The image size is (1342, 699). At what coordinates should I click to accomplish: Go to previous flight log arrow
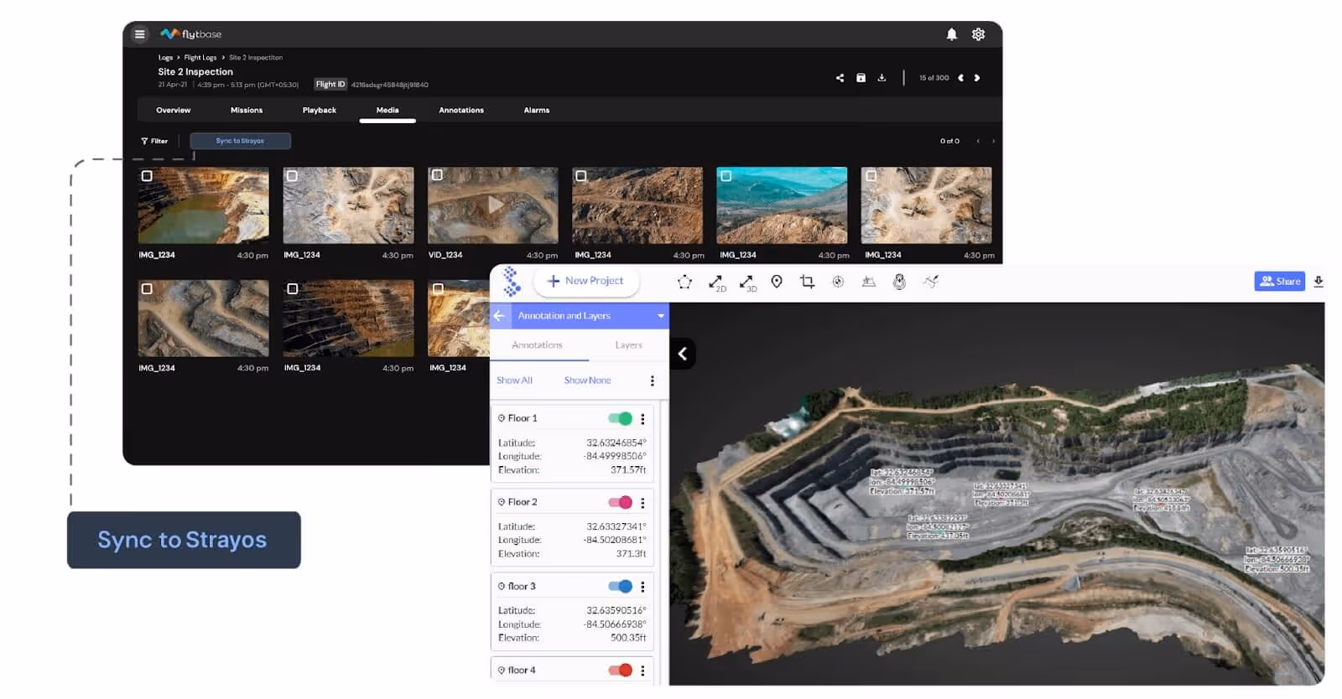960,78
